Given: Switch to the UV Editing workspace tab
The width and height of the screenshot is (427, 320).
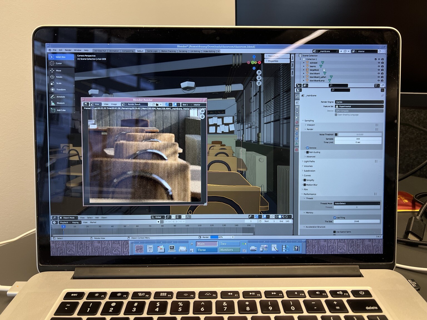Looking at the screenshot, I should point(195,51).
